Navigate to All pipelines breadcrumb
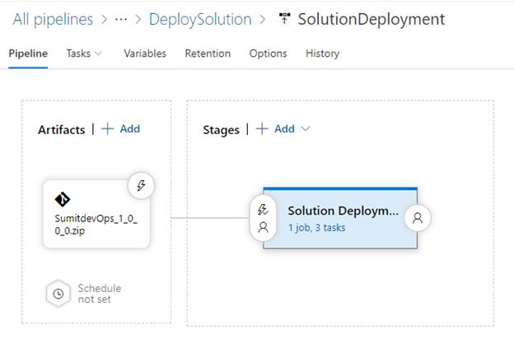This screenshot has width=514, height=362. (x=53, y=19)
